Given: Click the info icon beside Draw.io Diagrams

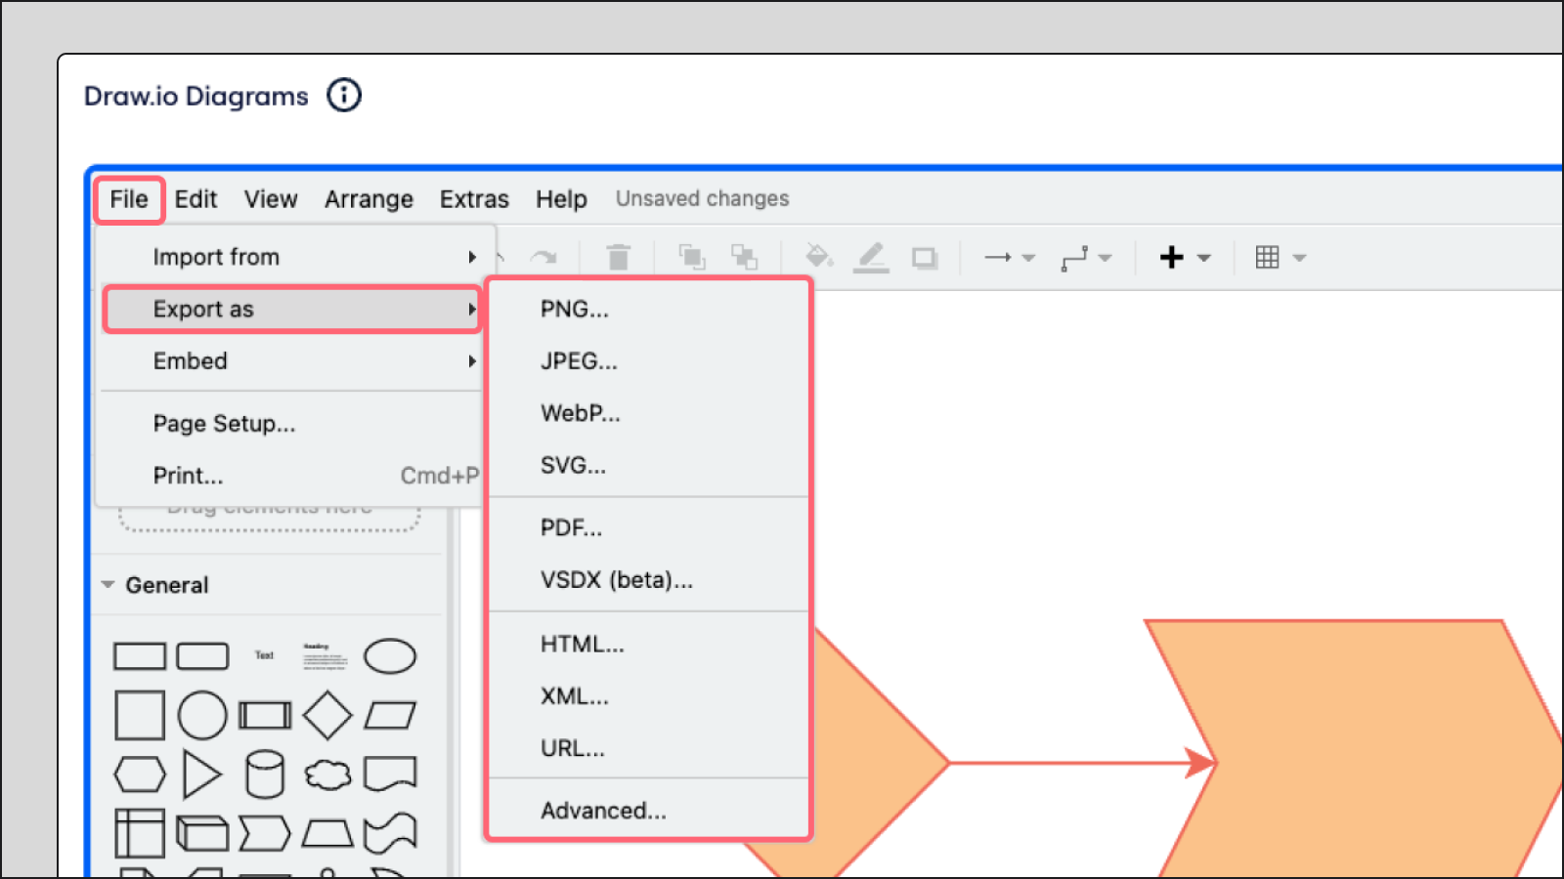Looking at the screenshot, I should (343, 96).
